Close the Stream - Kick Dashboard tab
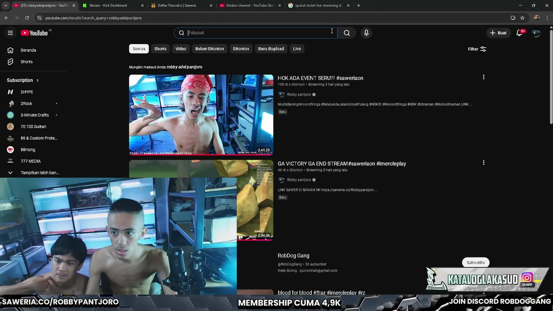This screenshot has height=311, width=553. 142,6
